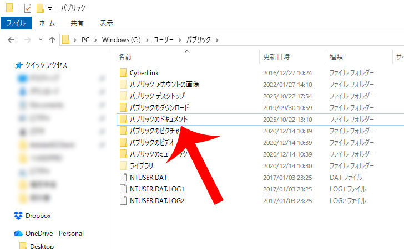Navigate up one level with up arrow

click(52, 40)
